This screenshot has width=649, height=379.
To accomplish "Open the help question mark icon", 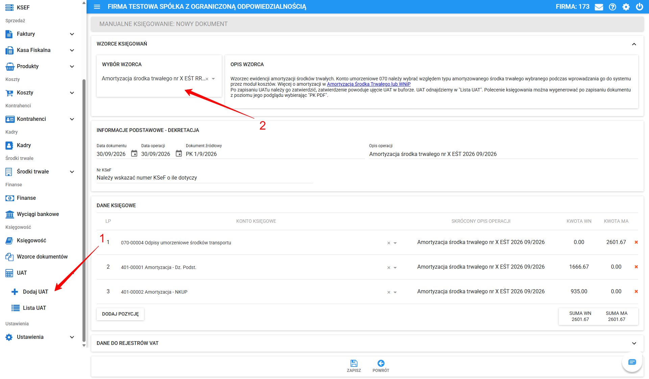I will coord(612,7).
